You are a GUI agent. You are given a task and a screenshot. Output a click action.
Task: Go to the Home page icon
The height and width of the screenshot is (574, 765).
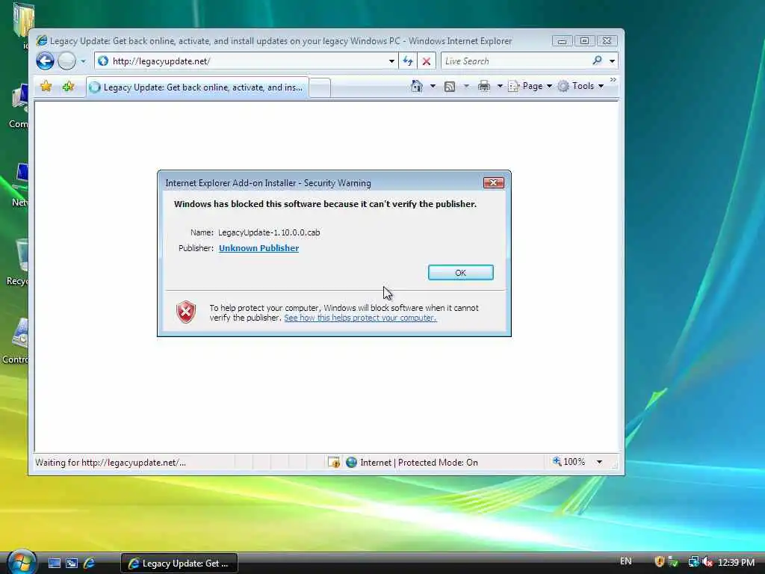[417, 86]
